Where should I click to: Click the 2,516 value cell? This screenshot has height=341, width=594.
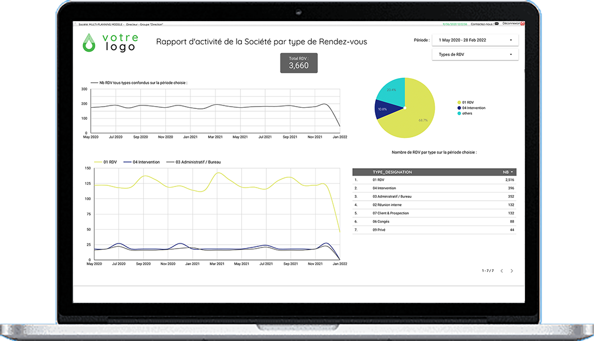510,180
